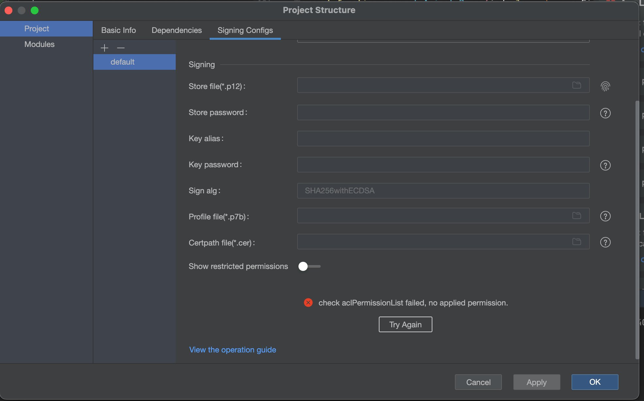The image size is (644, 401).
Task: Browse for Certpath file using folder icon
Action: (x=577, y=242)
